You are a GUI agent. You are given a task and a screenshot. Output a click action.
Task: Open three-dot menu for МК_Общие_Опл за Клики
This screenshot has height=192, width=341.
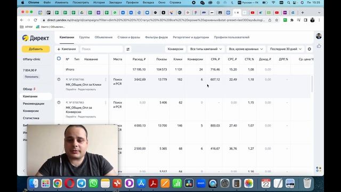coord(105,79)
